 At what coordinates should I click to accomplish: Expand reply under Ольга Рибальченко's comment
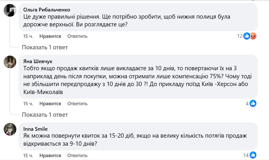point(45,47)
